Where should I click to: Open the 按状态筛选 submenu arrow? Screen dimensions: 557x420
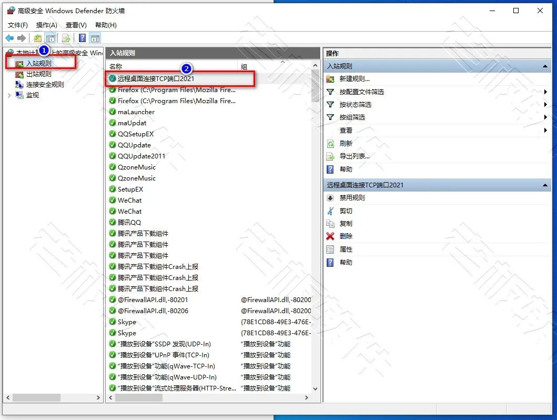tap(545, 104)
